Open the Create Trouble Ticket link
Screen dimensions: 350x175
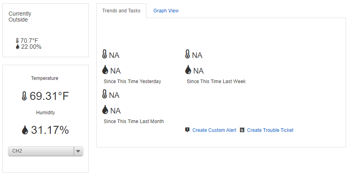click(x=270, y=130)
